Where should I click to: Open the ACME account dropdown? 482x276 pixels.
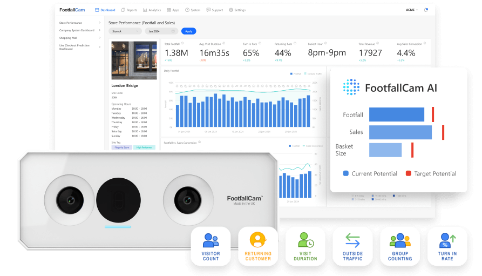point(412,10)
